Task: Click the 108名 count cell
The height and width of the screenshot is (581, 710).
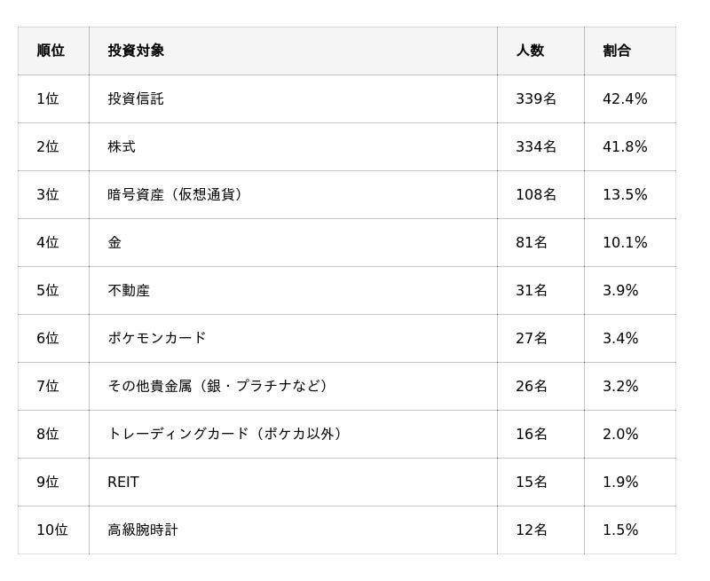Action: click(536, 194)
